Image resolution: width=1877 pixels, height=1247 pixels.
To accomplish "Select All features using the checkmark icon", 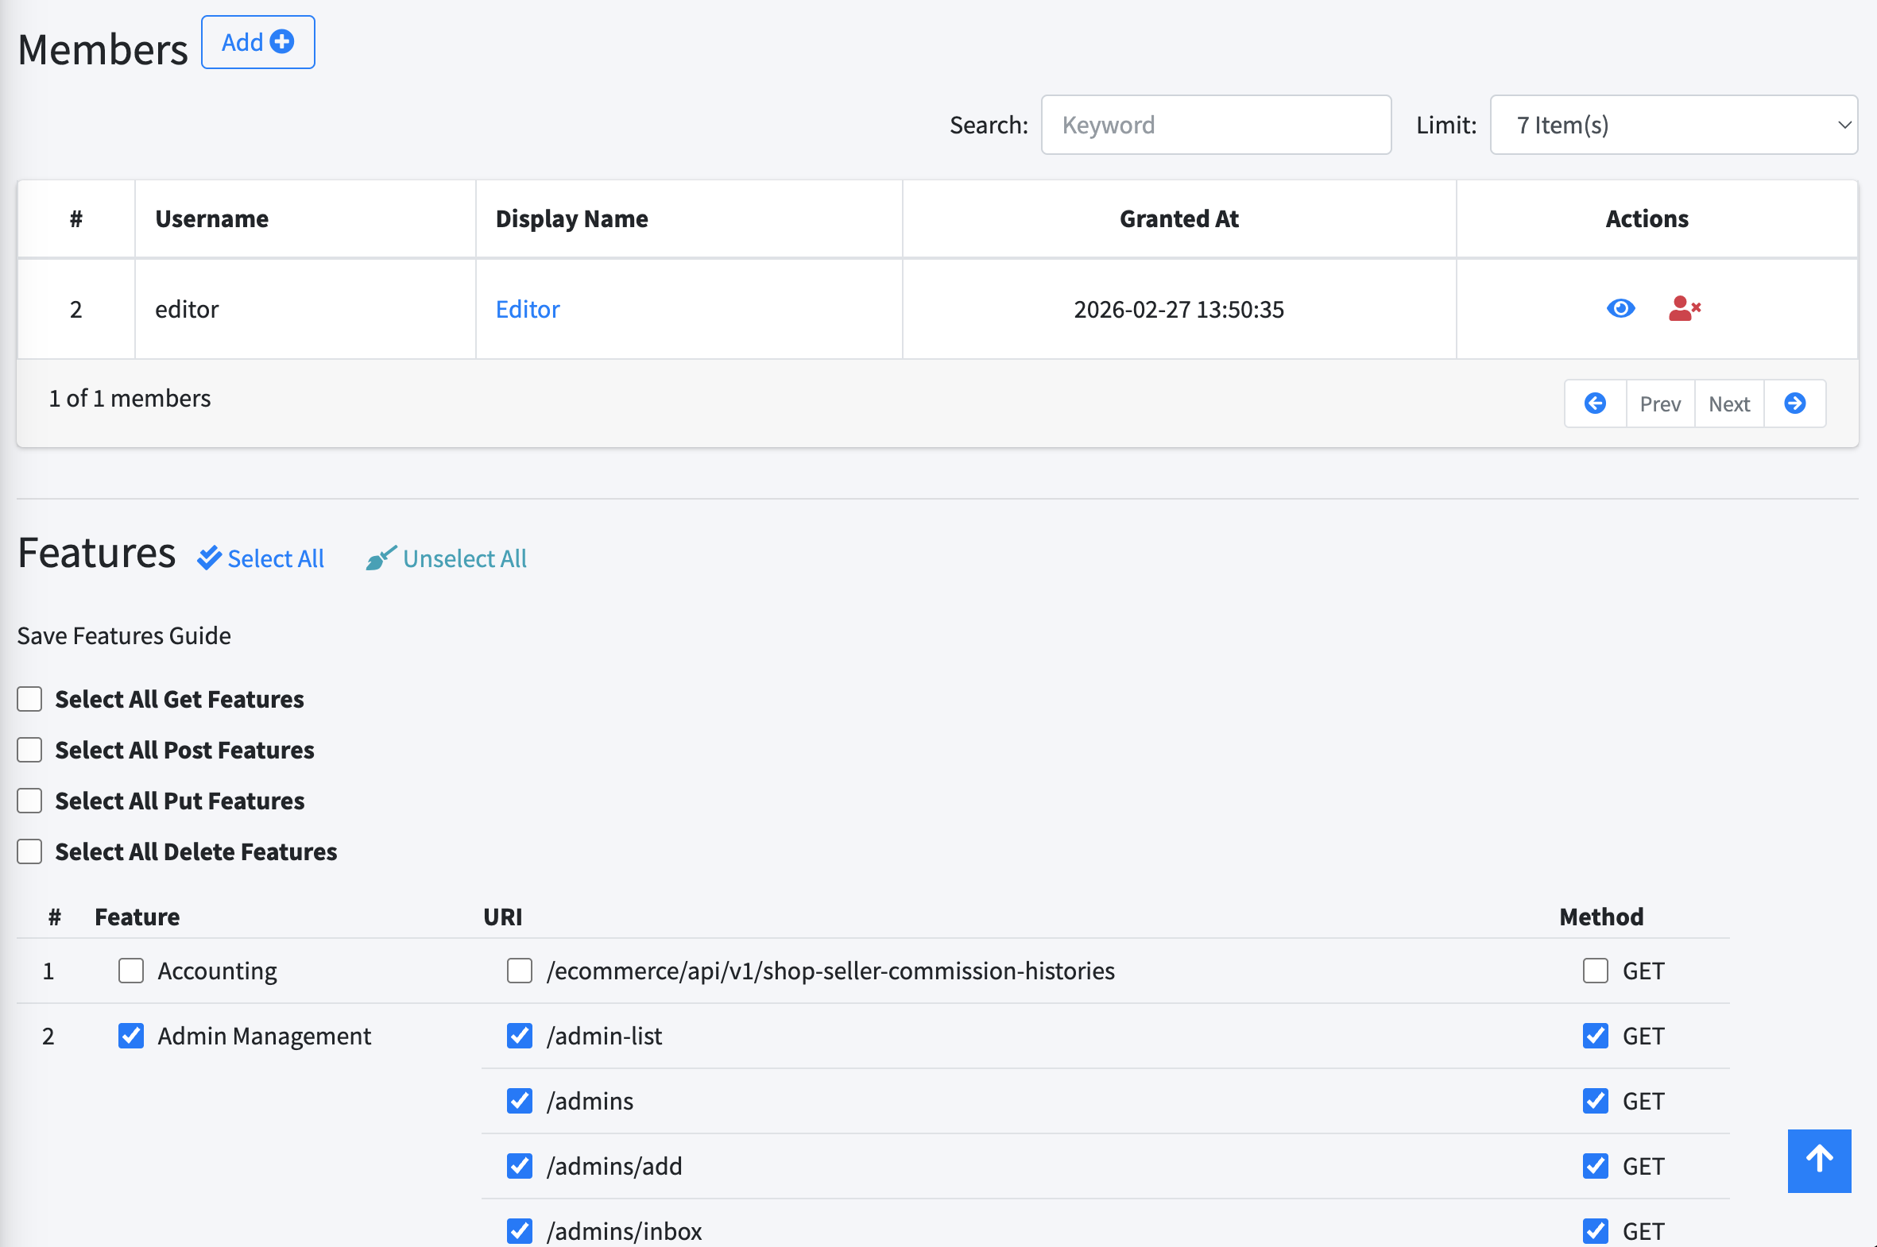I will pyautogui.click(x=260, y=558).
